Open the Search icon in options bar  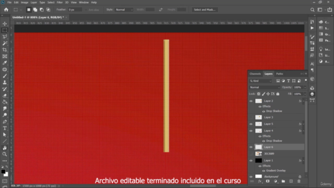click(312, 9)
